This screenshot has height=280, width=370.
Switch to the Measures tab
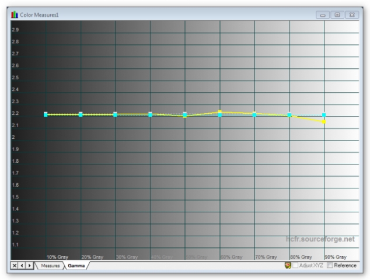click(50, 265)
